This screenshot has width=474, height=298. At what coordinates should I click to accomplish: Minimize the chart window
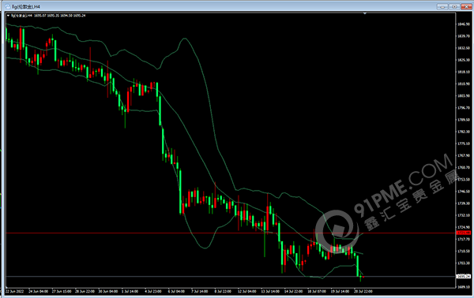click(x=442, y=6)
